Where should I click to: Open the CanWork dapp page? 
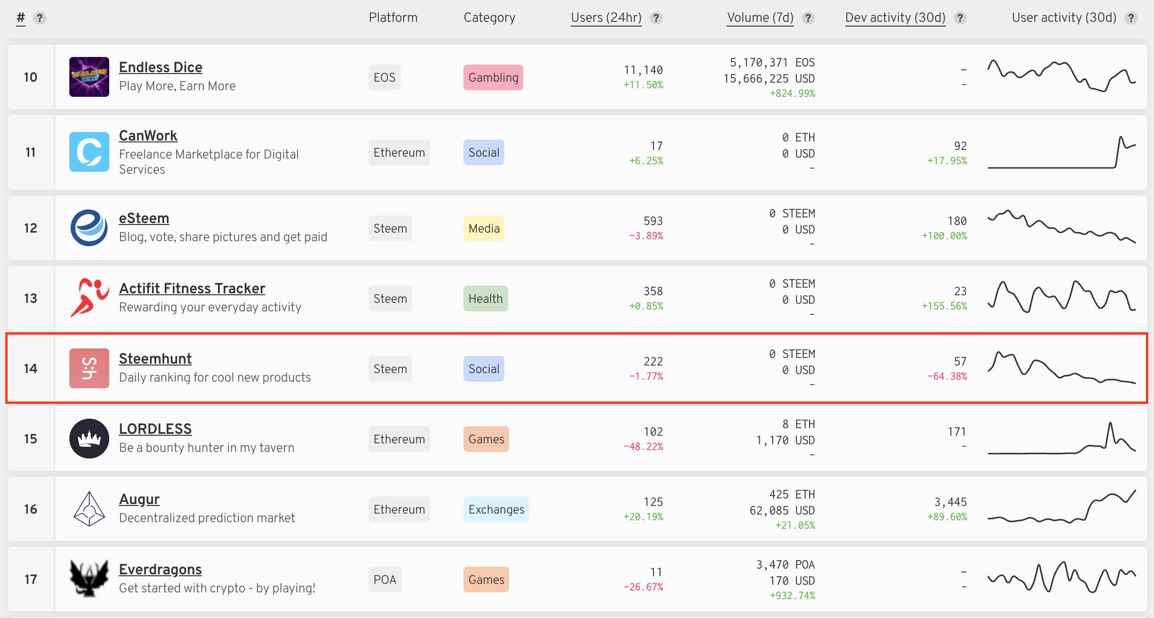point(148,136)
